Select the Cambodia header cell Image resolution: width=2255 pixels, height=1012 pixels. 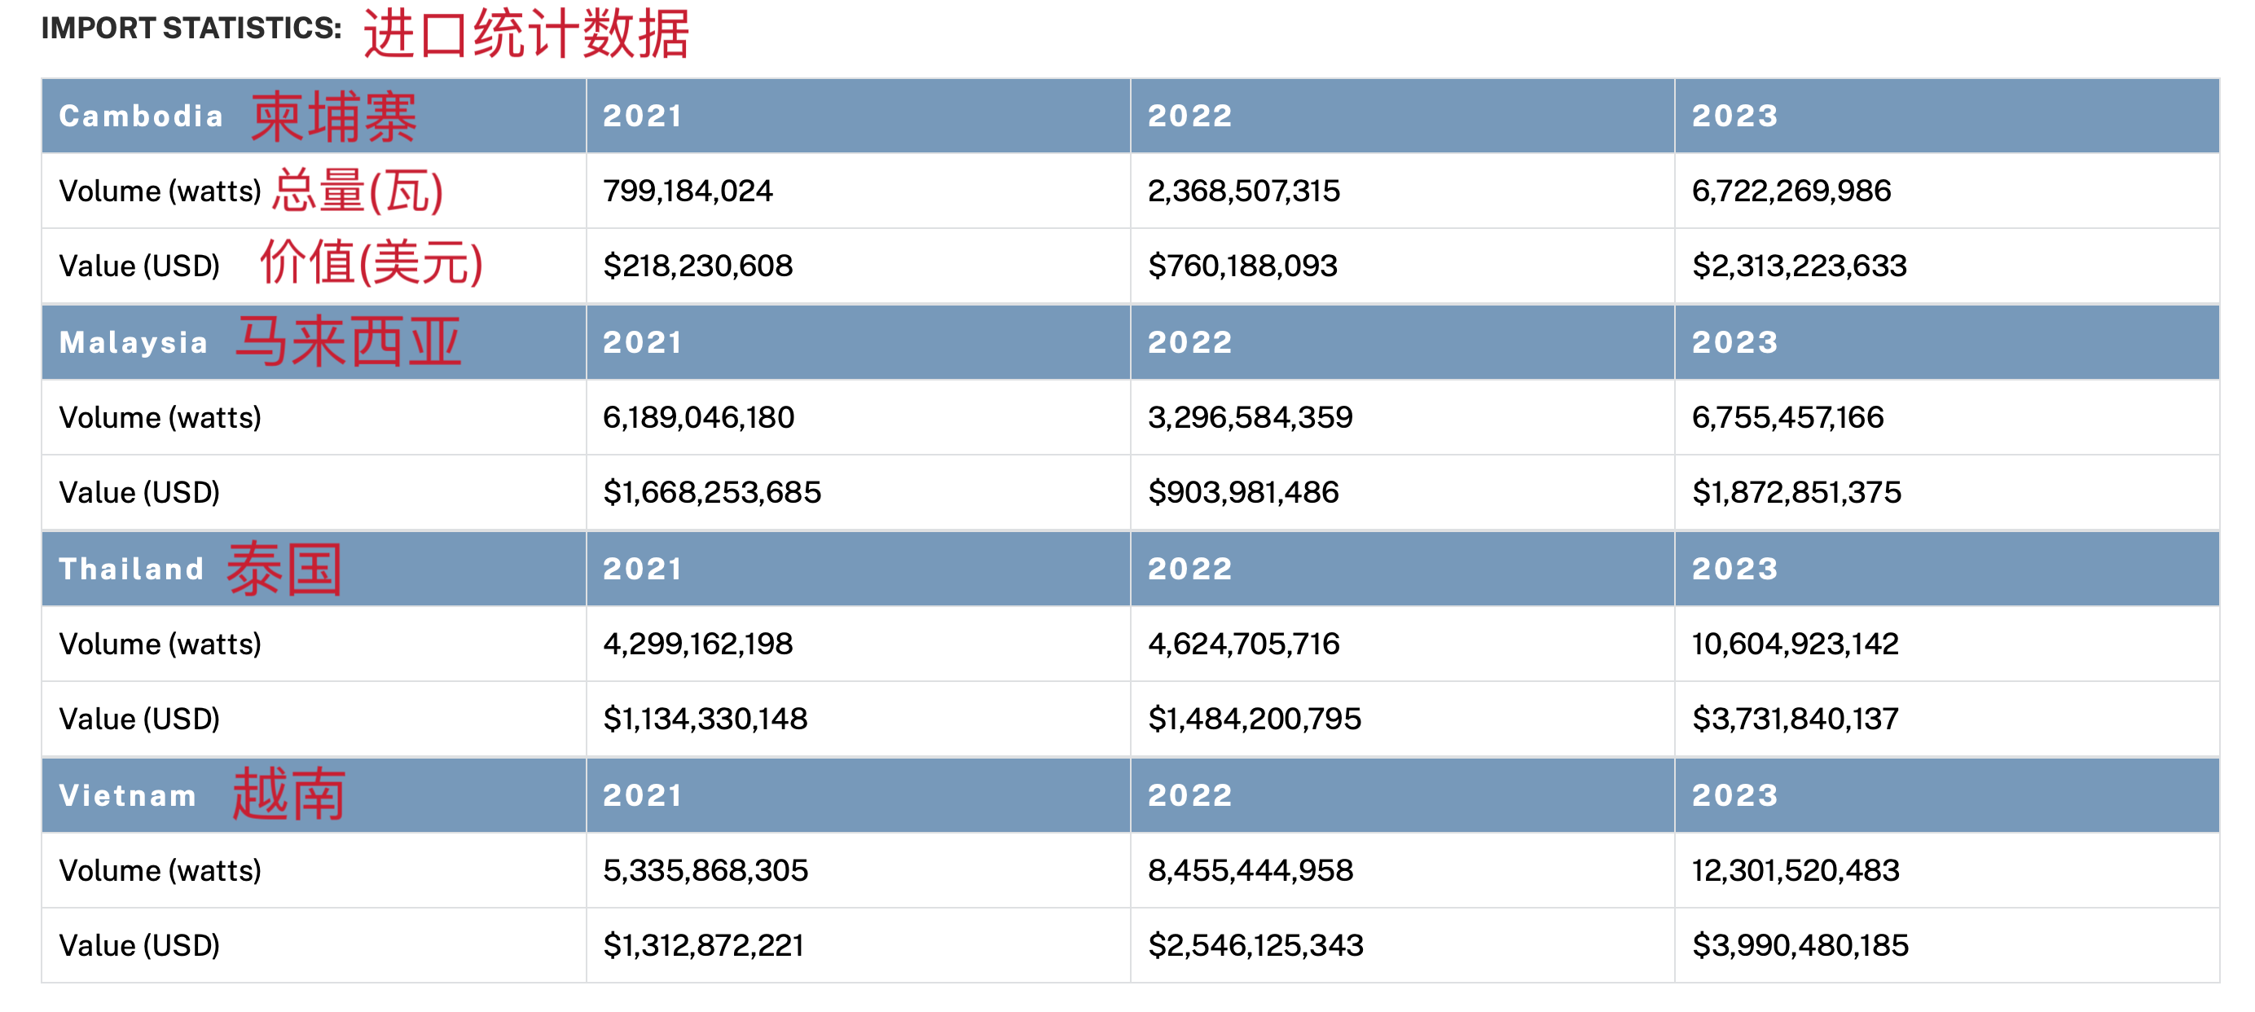point(142,116)
